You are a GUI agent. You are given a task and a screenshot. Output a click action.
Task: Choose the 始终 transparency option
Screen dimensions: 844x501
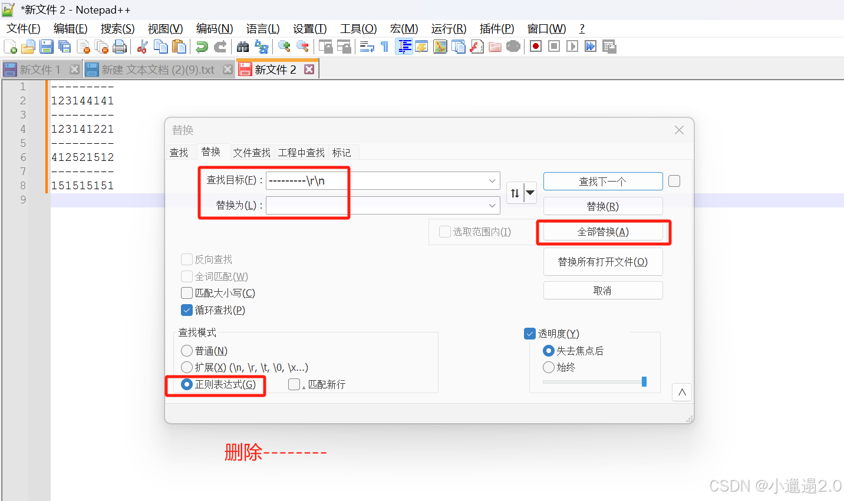pos(549,367)
